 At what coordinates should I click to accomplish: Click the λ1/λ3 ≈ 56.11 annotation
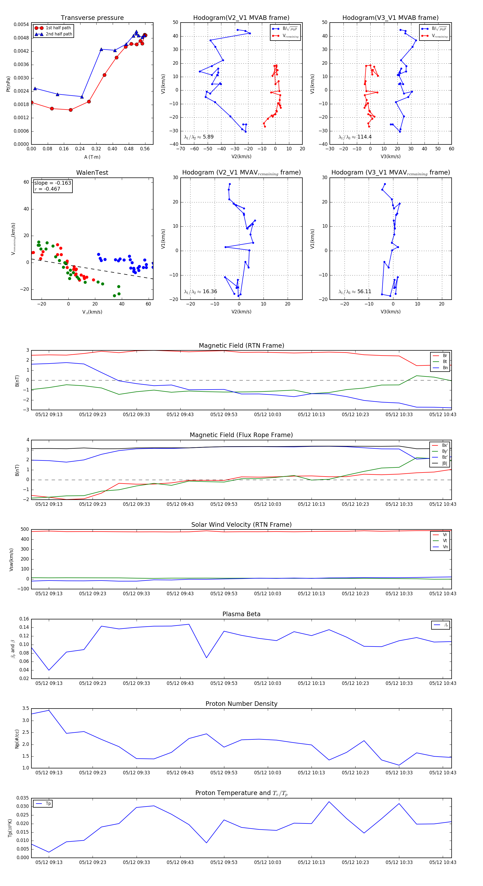(355, 292)
